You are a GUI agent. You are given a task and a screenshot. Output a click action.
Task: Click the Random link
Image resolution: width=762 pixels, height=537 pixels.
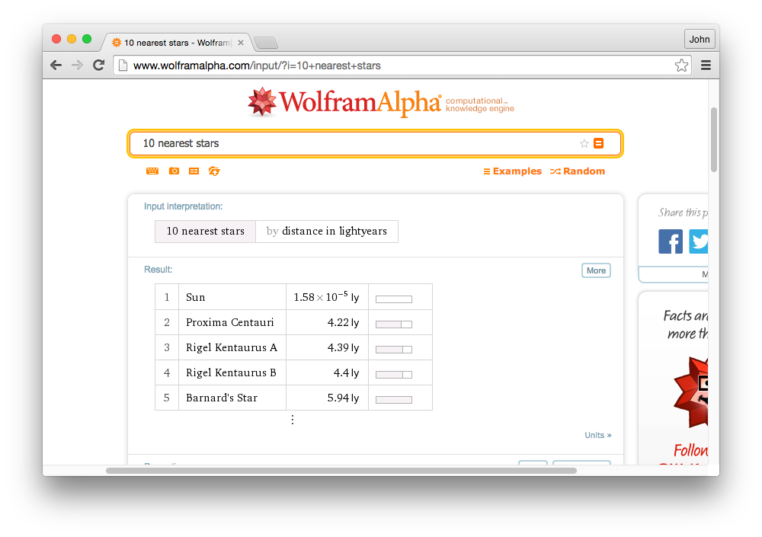pyautogui.click(x=578, y=171)
